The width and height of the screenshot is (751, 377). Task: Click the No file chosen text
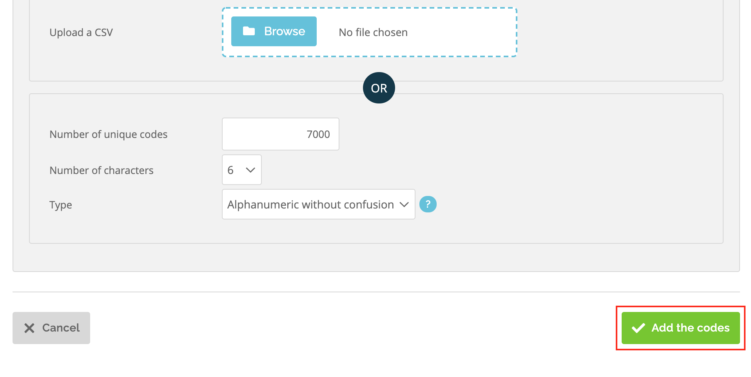click(x=373, y=32)
